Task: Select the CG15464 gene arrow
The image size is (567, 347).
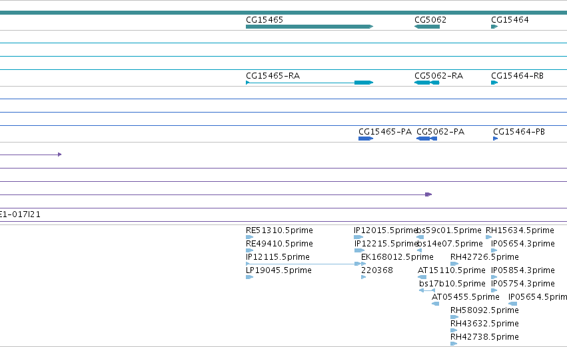Action: tap(494, 27)
